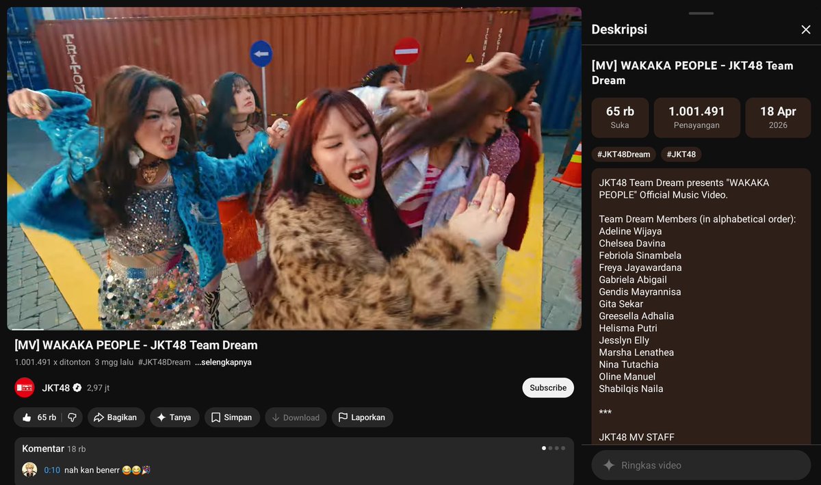Select member name Gendis Mayrannisa
821x485 pixels.
[x=640, y=291]
